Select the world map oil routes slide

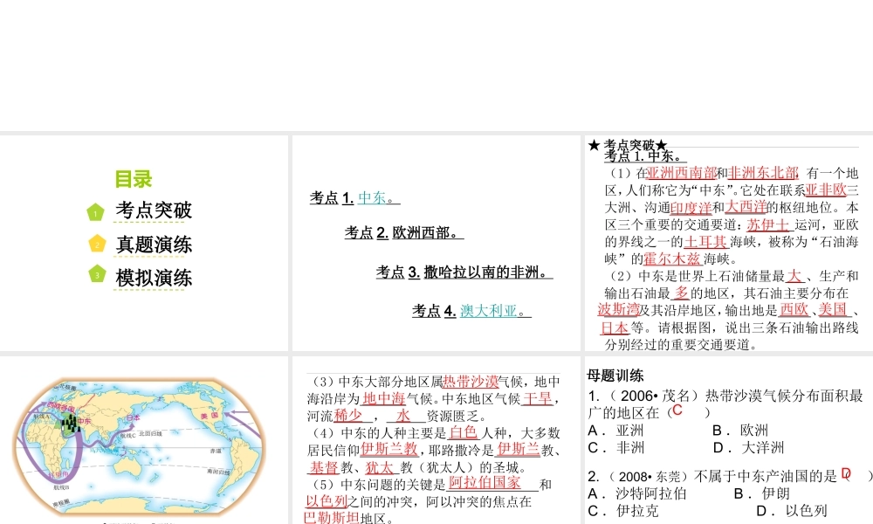pyautogui.click(x=143, y=440)
